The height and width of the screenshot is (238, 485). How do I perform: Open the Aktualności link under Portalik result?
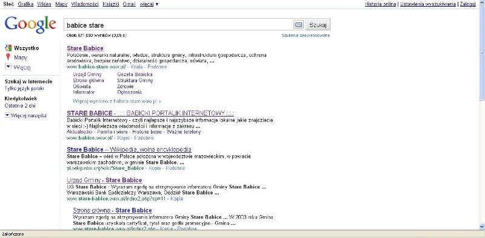pos(80,132)
